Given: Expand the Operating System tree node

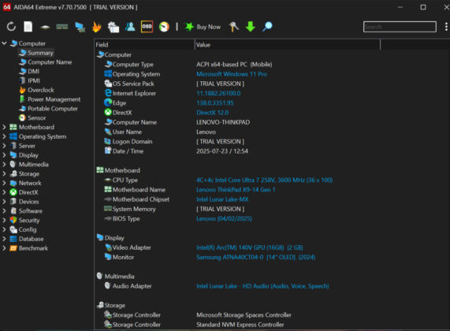Looking at the screenshot, I should coord(4,136).
